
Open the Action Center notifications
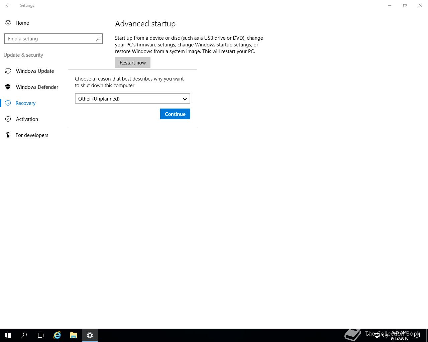(x=417, y=335)
